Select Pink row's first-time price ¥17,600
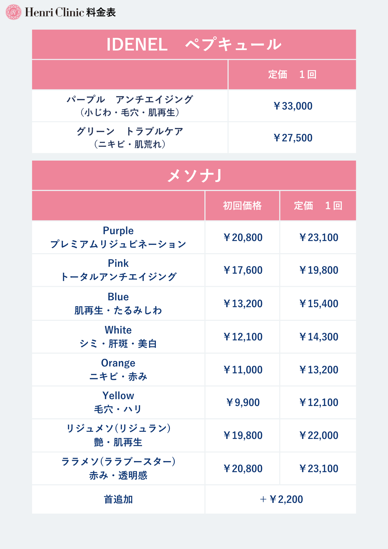 tap(243, 270)
